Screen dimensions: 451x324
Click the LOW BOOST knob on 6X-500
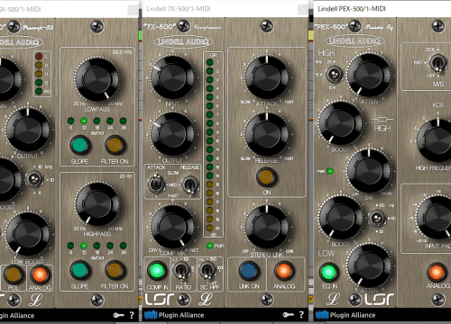[28, 234]
